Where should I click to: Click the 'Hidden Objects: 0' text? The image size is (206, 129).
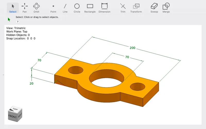[x=18, y=35]
